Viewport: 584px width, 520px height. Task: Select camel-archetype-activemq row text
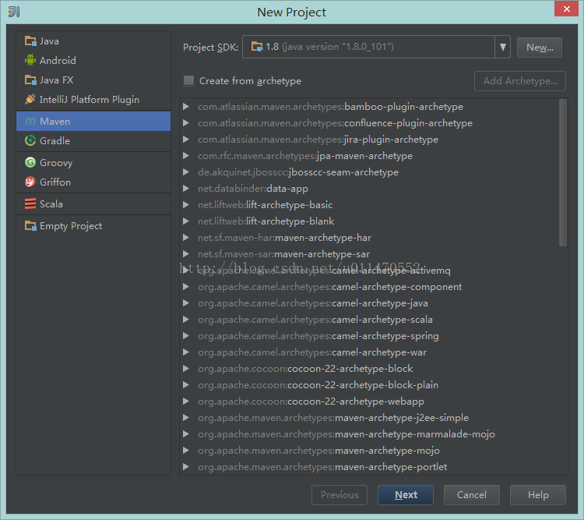(324, 271)
